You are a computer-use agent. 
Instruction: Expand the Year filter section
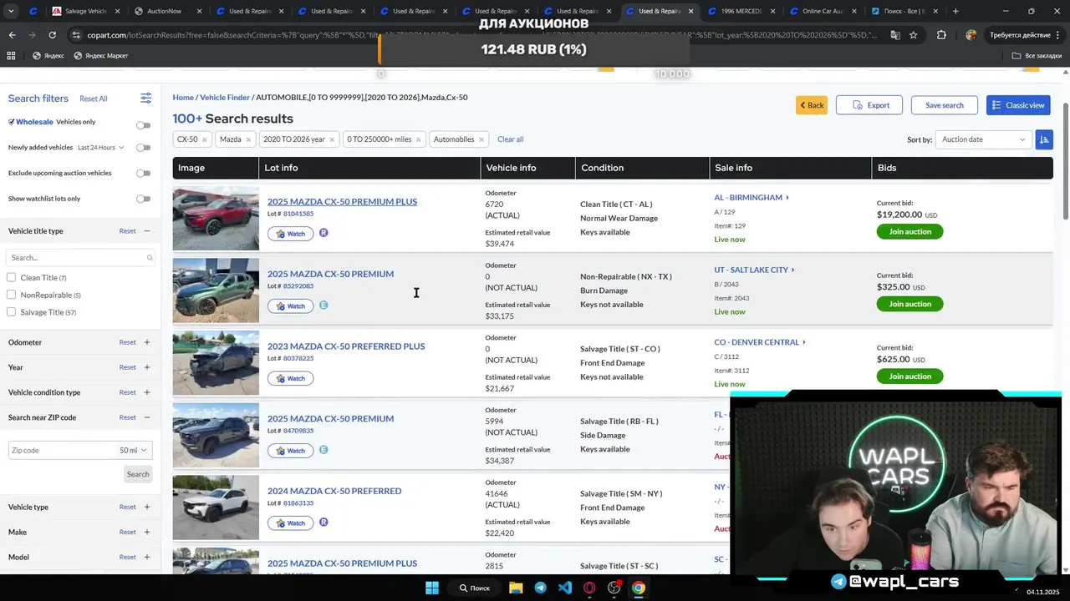tap(146, 367)
